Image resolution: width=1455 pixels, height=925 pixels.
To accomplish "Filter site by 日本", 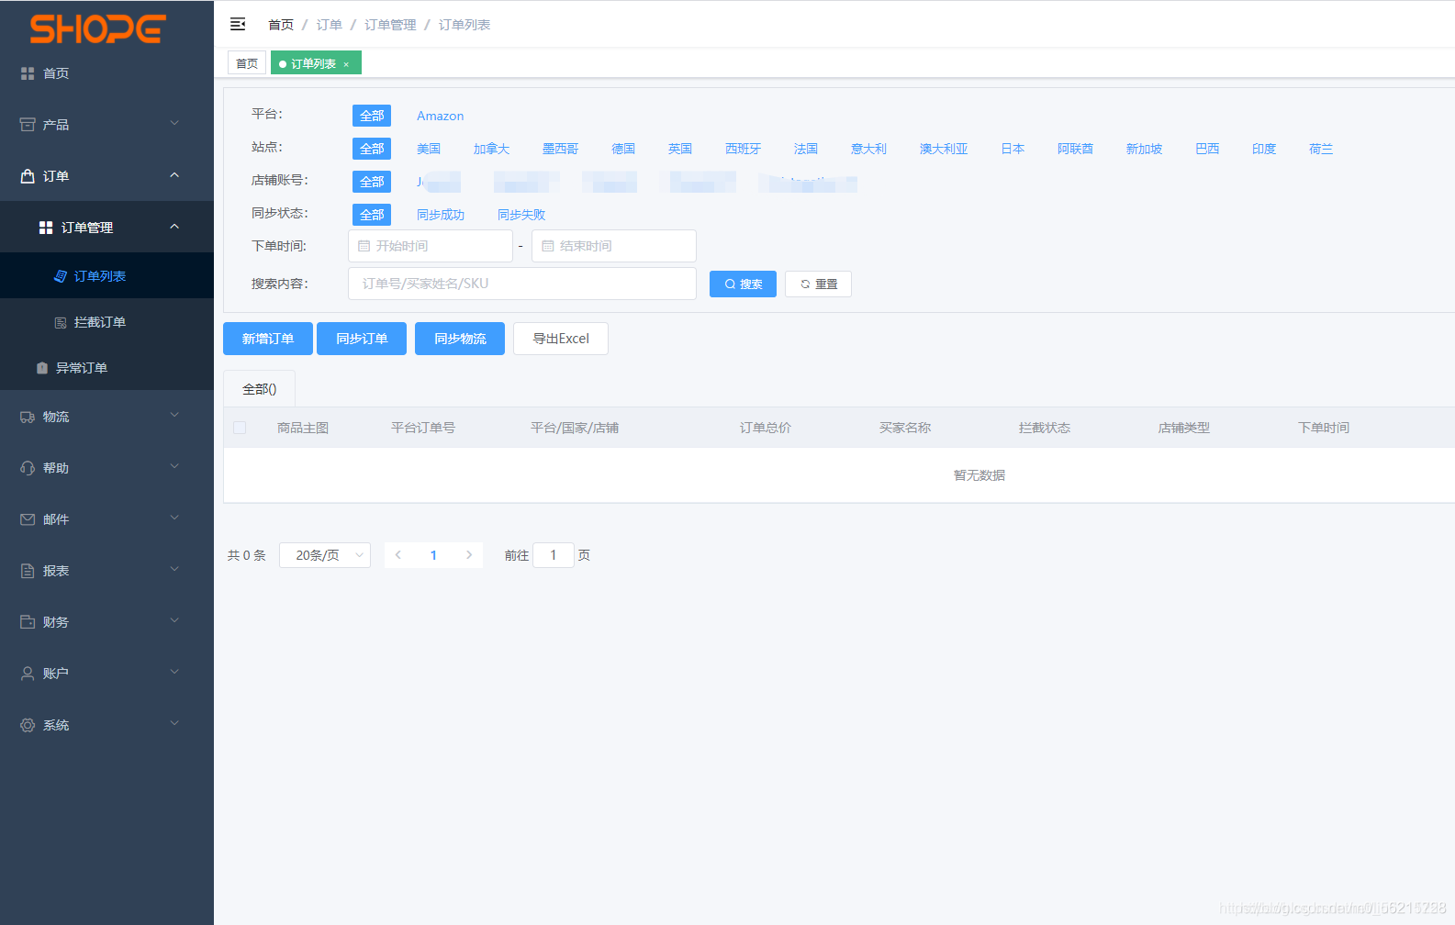I will coord(1013,149).
